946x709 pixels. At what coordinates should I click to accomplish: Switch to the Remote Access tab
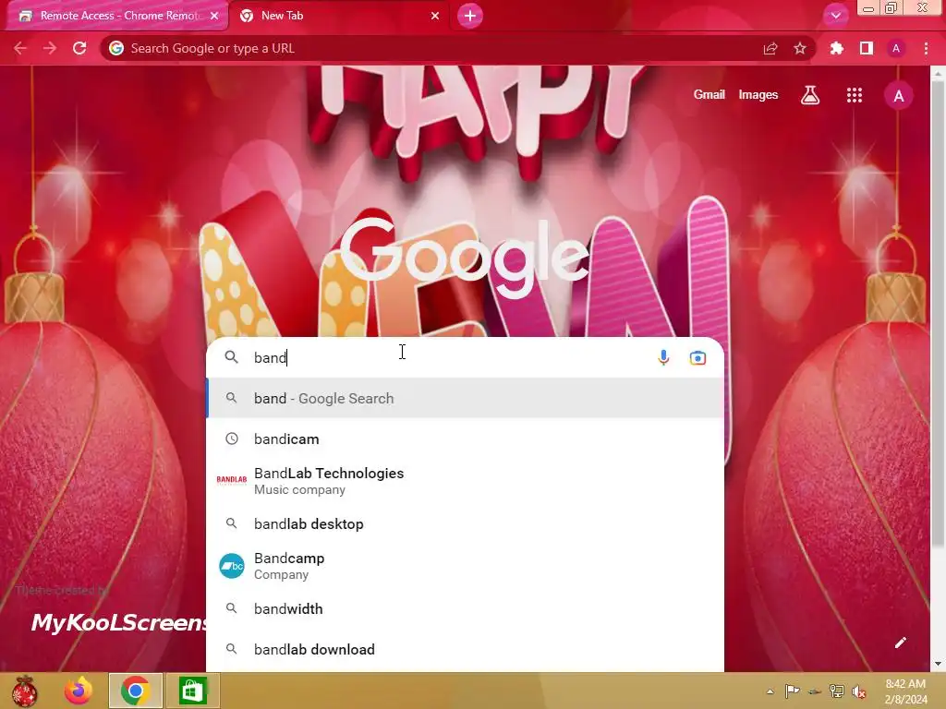117,16
